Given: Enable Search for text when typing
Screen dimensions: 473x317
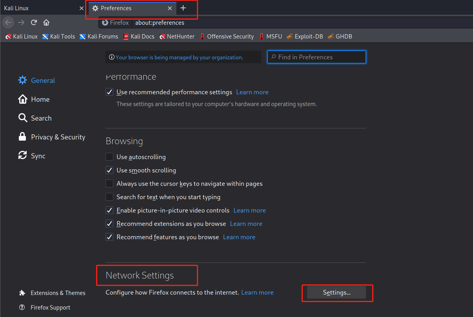Looking at the screenshot, I should pos(109,197).
